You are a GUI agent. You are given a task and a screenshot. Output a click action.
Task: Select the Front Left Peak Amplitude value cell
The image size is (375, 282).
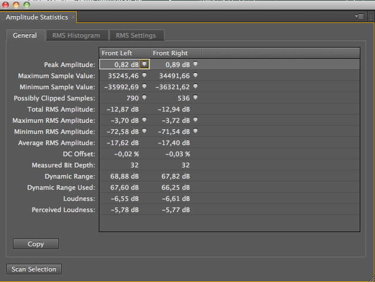click(120, 65)
